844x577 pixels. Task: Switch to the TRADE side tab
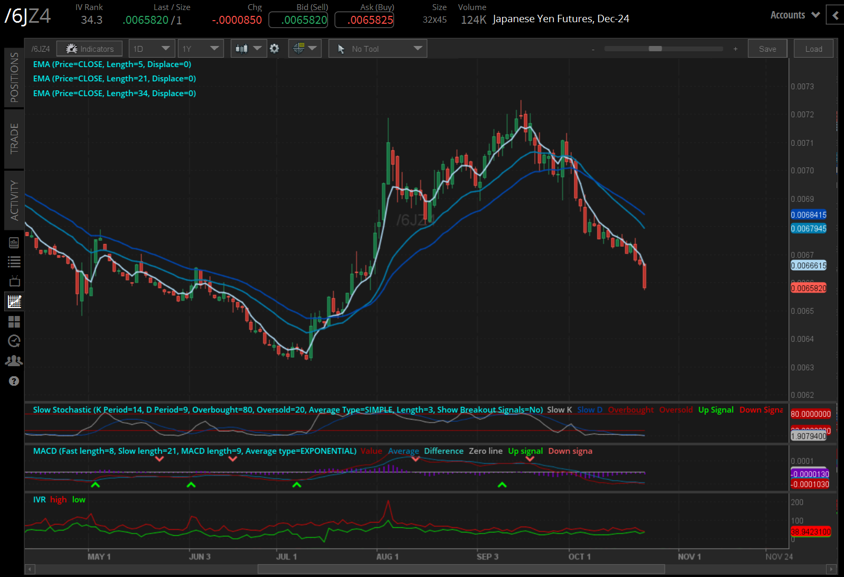click(x=14, y=138)
